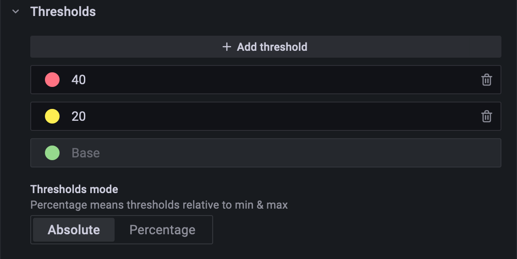This screenshot has width=517, height=259.
Task: Open the yellow color picker for threshold 20
Action: click(x=52, y=116)
